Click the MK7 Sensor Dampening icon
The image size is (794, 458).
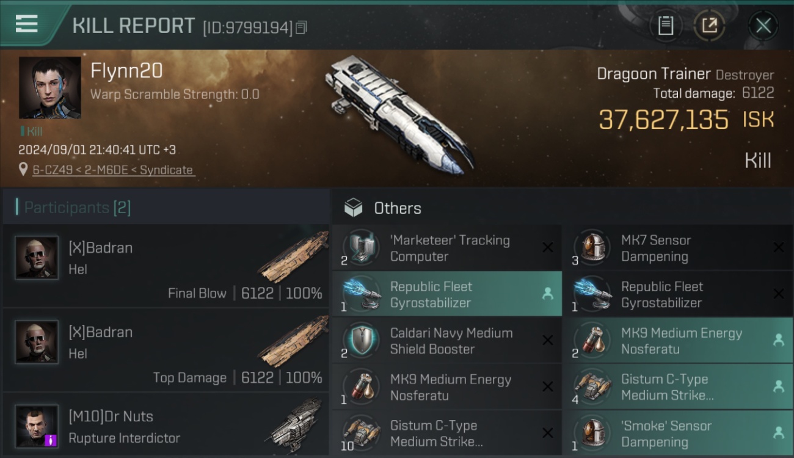pos(592,248)
